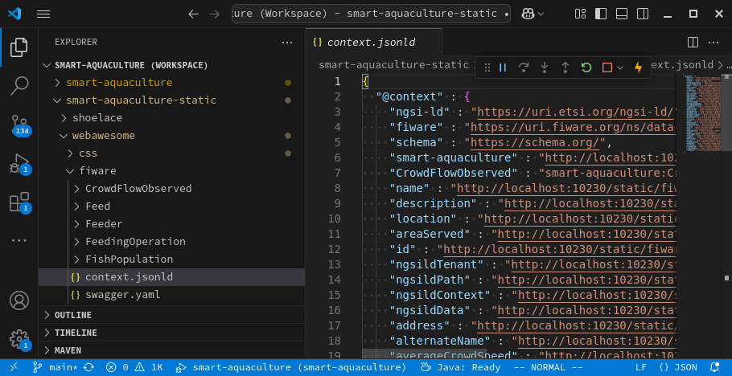Toggle bottom panel visibility
Screen dimensions: 732x376
tap(622, 14)
